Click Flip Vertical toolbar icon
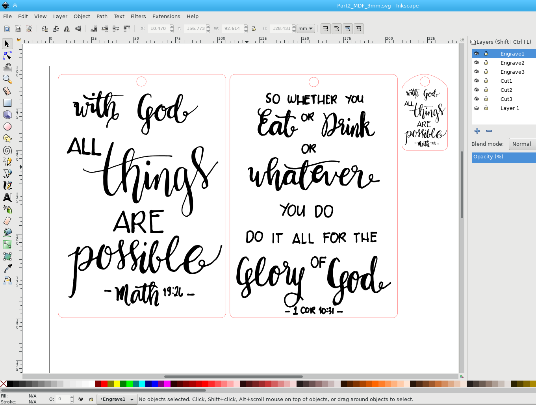This screenshot has width=536, height=405. [78, 28]
